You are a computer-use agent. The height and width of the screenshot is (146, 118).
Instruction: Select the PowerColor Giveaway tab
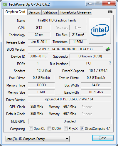pyautogui.click(x=76, y=12)
